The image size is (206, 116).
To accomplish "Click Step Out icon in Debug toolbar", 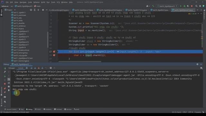I will click(42, 68).
